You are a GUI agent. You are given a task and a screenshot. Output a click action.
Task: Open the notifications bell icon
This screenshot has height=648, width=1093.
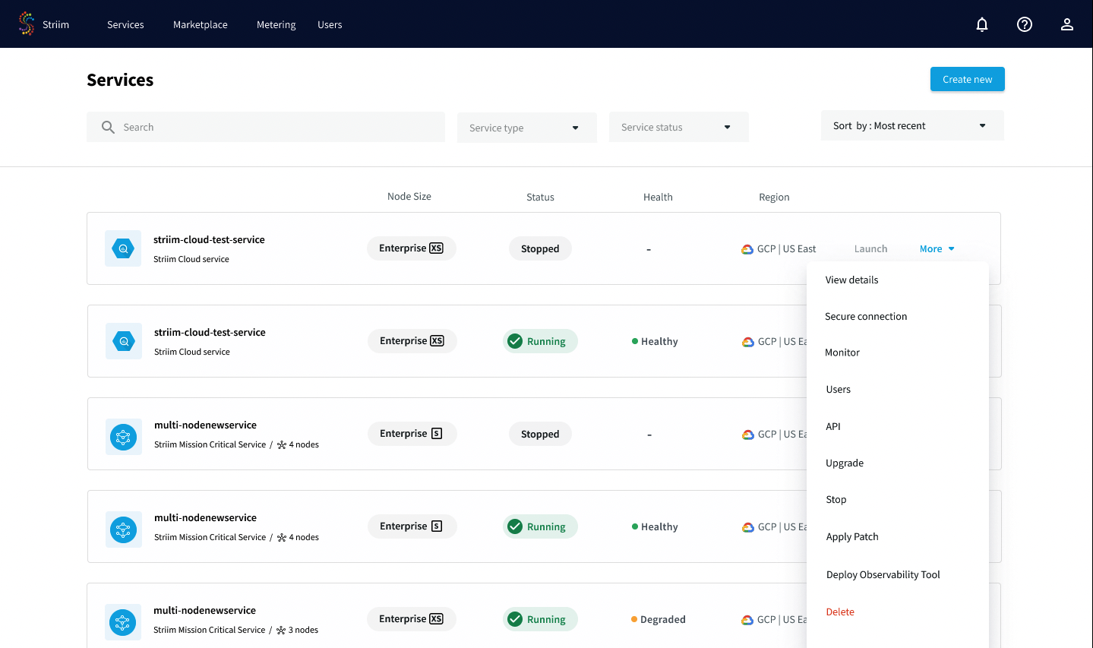pyautogui.click(x=982, y=24)
